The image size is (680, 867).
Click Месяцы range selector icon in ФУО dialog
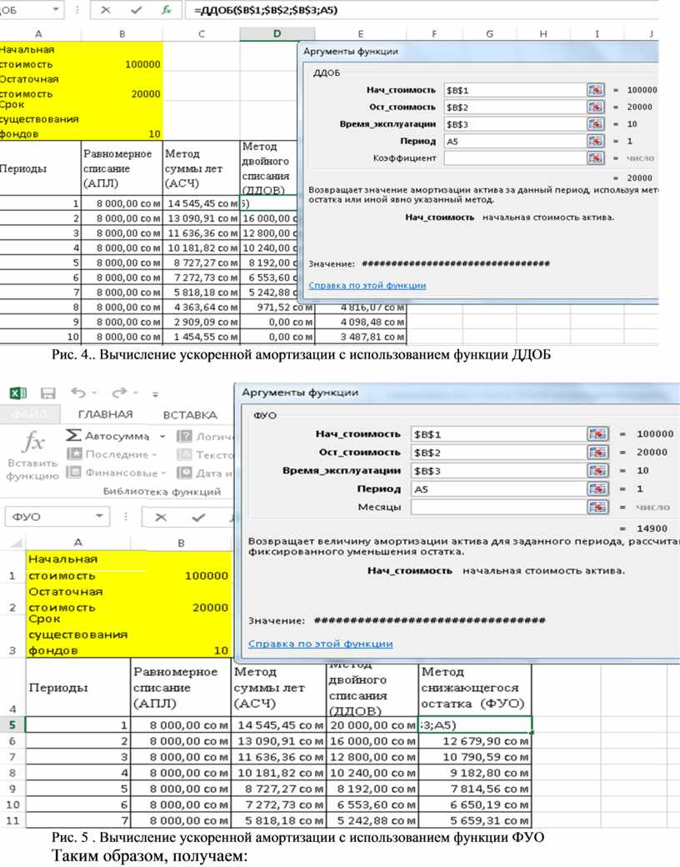click(x=597, y=507)
